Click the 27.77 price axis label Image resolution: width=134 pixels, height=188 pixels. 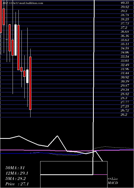tap(125, 102)
